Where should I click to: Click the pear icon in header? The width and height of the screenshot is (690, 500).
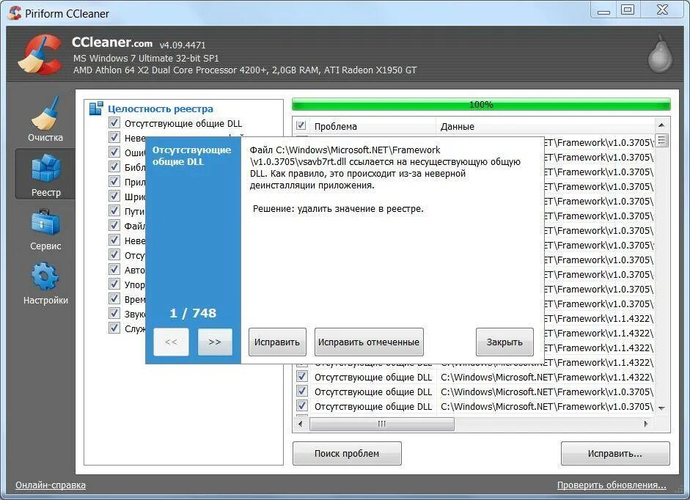point(660,54)
